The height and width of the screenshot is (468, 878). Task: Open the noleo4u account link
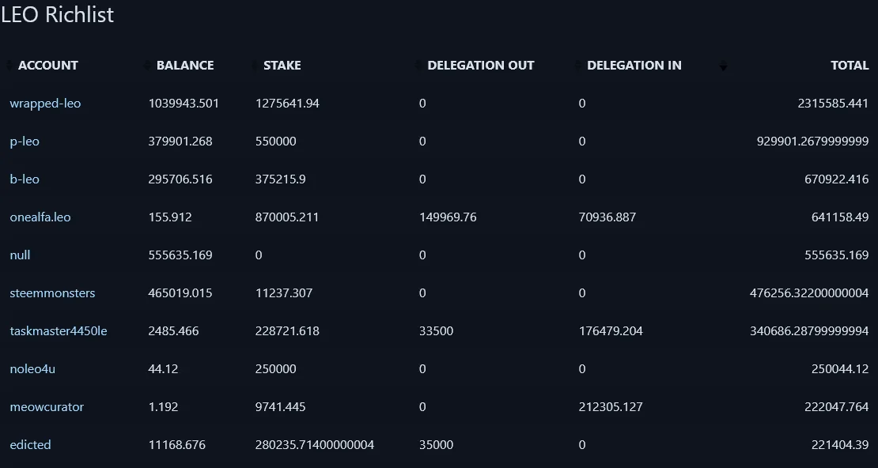(x=32, y=369)
